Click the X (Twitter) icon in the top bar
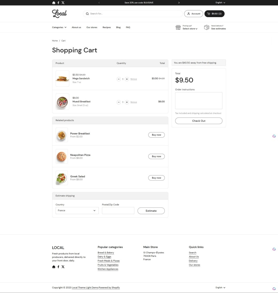The image size is (278, 293). point(63,3)
